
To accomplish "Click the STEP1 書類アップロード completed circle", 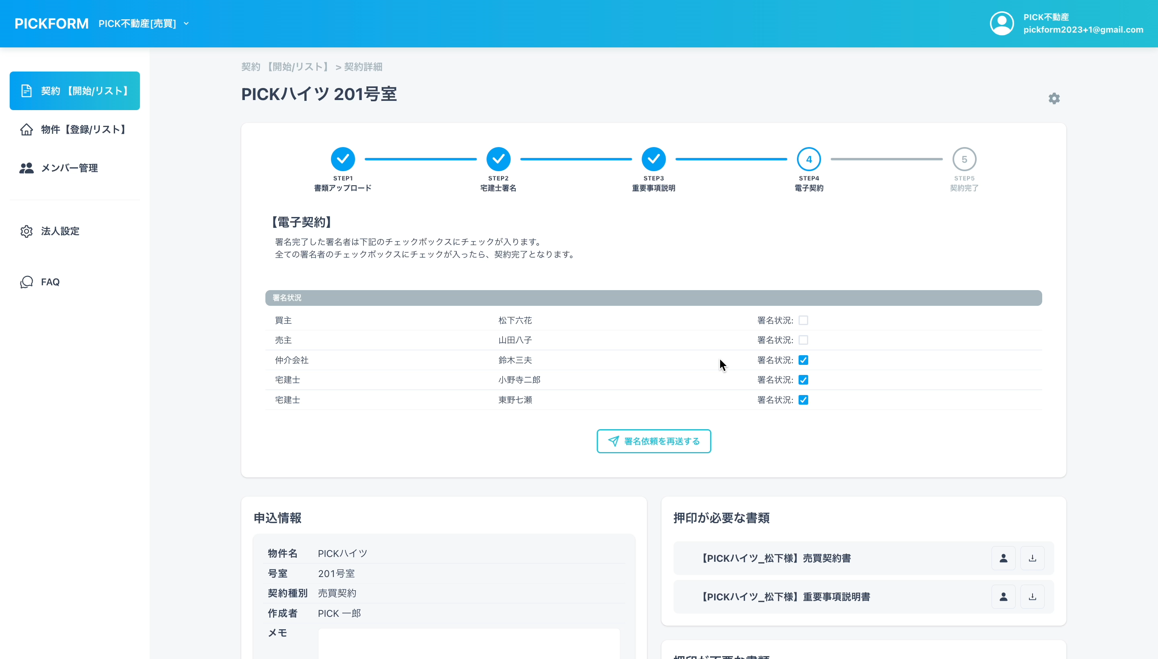I will (343, 159).
